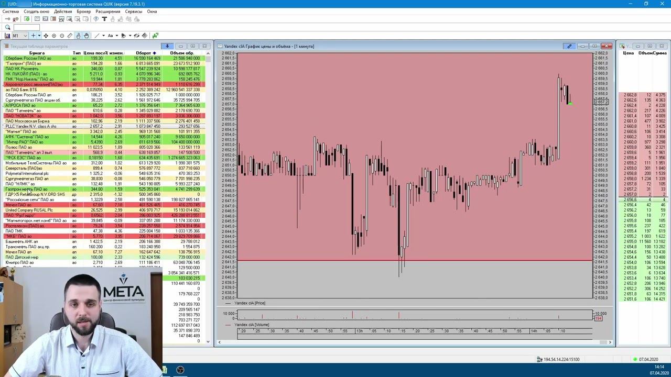
Task: Click the chart horizontal scrollbar right arrow
Action: coord(610,342)
